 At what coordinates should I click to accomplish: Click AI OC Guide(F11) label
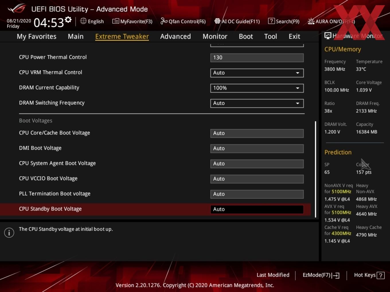[241, 21]
